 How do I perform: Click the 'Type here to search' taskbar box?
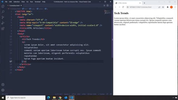click(25, 97)
